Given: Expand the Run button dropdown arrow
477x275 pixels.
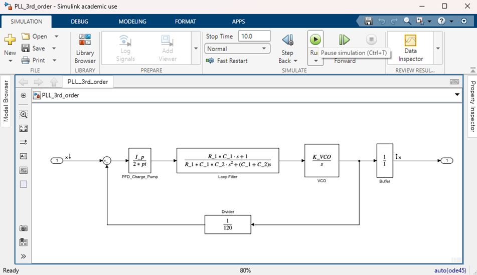Looking at the screenshot, I should (315, 61).
